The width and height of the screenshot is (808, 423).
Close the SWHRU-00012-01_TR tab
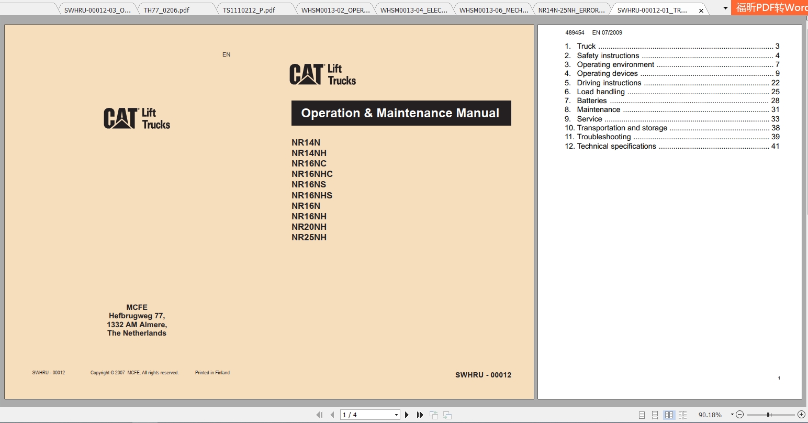point(701,10)
